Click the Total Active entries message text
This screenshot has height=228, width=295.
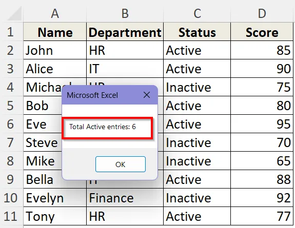click(103, 127)
